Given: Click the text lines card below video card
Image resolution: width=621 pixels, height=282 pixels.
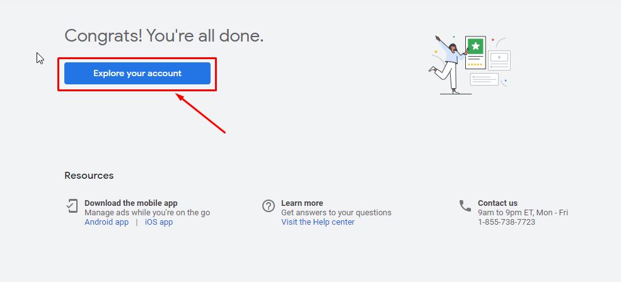Looking at the screenshot, I should [x=484, y=79].
